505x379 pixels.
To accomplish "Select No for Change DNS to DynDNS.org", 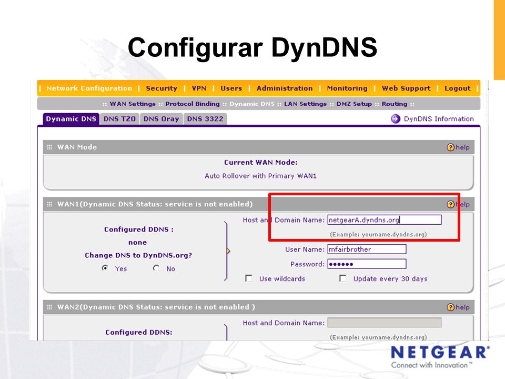I will [156, 268].
